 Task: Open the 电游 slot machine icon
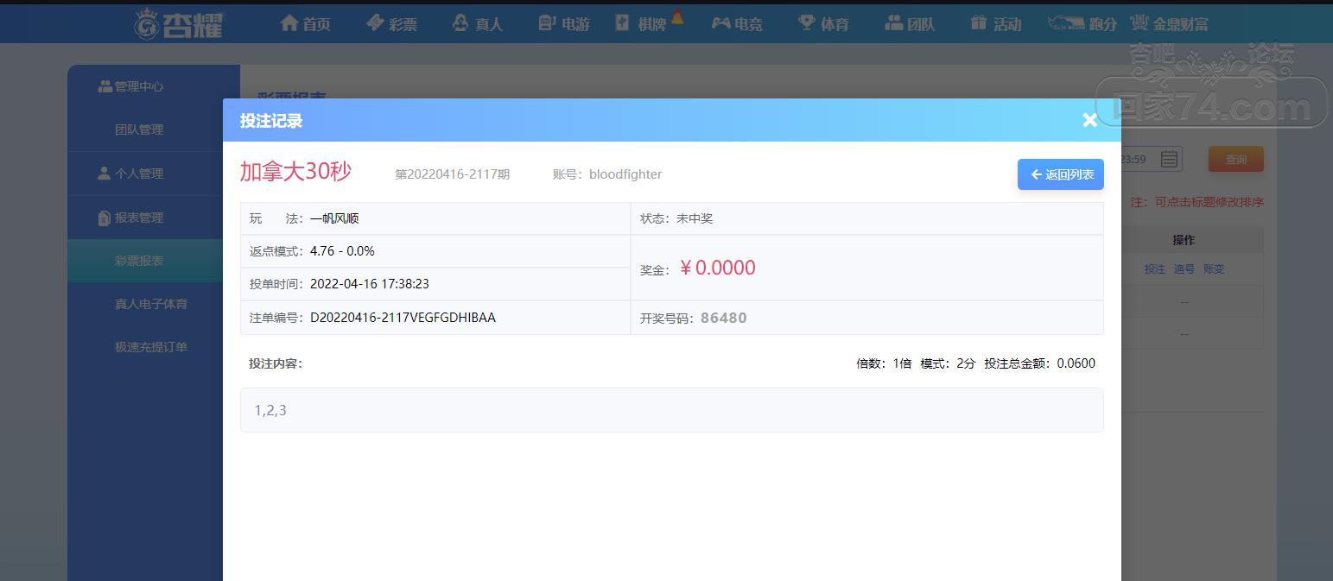[546, 23]
